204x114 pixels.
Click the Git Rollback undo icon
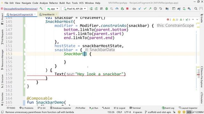click(x=161, y=9)
